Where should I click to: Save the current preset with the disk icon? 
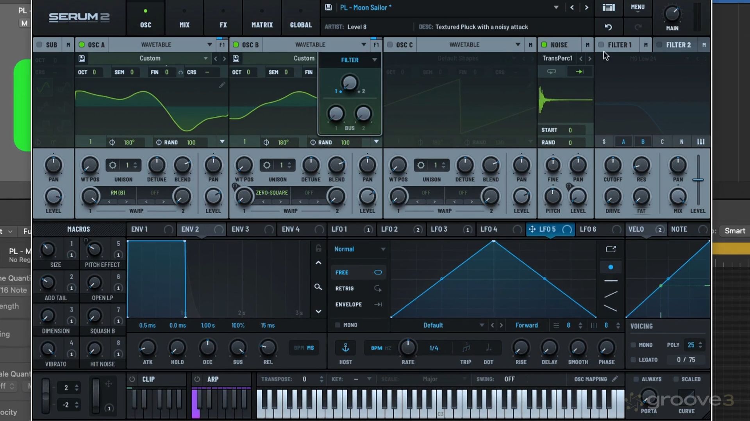pyautogui.click(x=329, y=7)
